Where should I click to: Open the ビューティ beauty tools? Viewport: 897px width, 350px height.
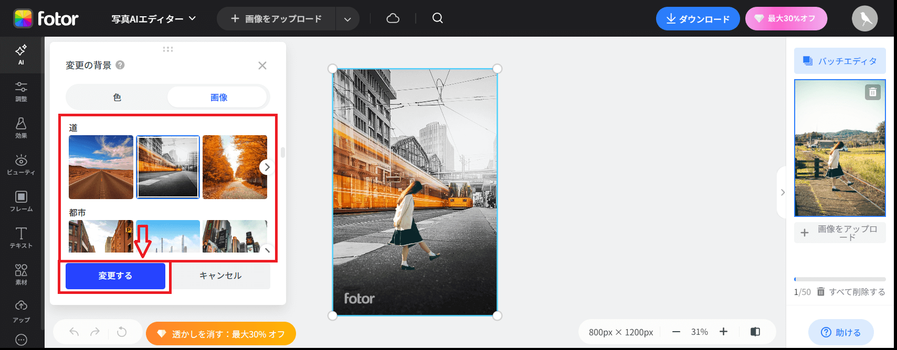click(x=21, y=165)
